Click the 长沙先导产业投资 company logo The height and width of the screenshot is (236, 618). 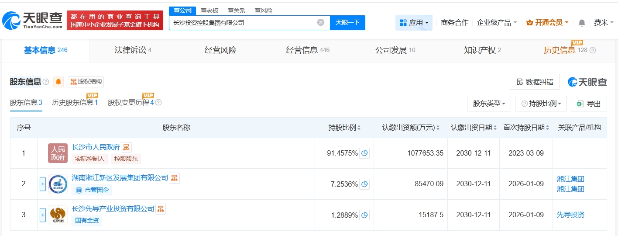pos(58,215)
